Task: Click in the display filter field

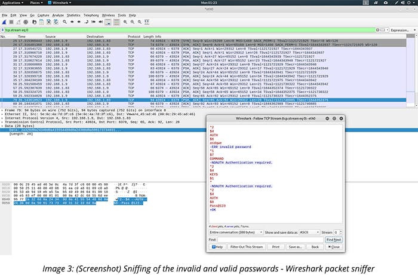Action: coord(190,30)
